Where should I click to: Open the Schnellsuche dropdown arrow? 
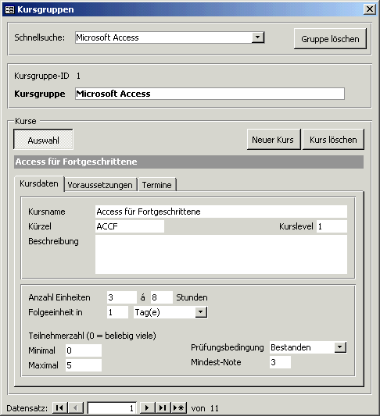tap(257, 37)
